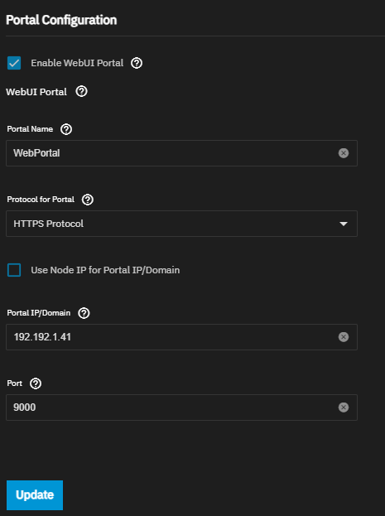View help for Protocol for Portal

88,200
